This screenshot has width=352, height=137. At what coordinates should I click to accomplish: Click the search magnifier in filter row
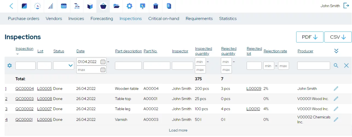click(x=336, y=66)
